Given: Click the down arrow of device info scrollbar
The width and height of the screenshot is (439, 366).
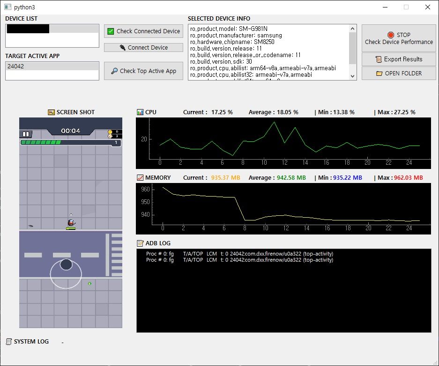Looking at the screenshot, I should [x=352, y=76].
